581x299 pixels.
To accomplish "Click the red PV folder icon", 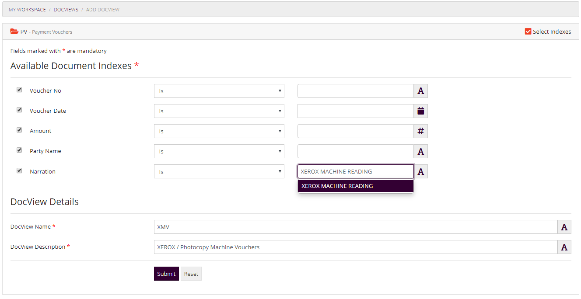I will tap(14, 31).
